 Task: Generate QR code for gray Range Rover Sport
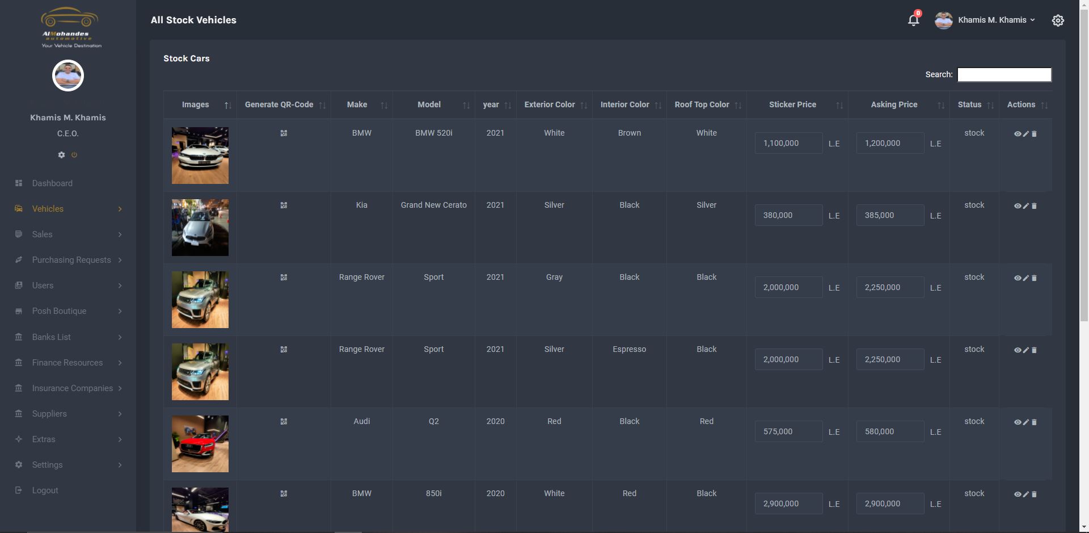point(284,278)
